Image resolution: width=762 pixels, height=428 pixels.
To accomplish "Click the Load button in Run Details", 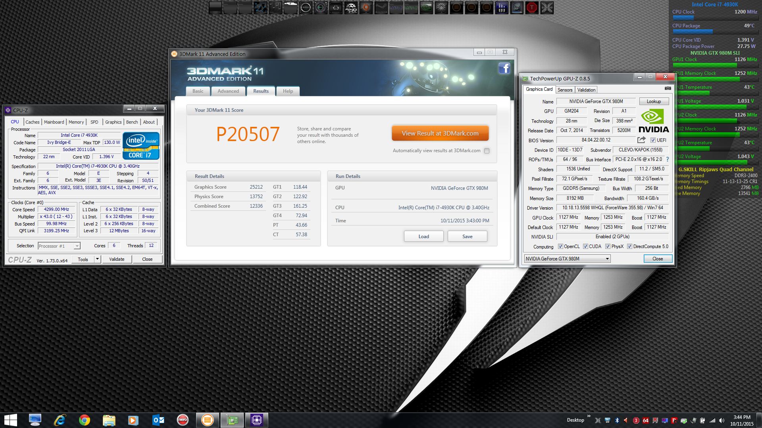I will 423,237.
